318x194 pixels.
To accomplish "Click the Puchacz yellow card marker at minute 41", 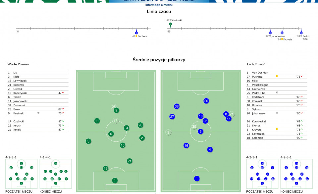I will tap(136, 32).
